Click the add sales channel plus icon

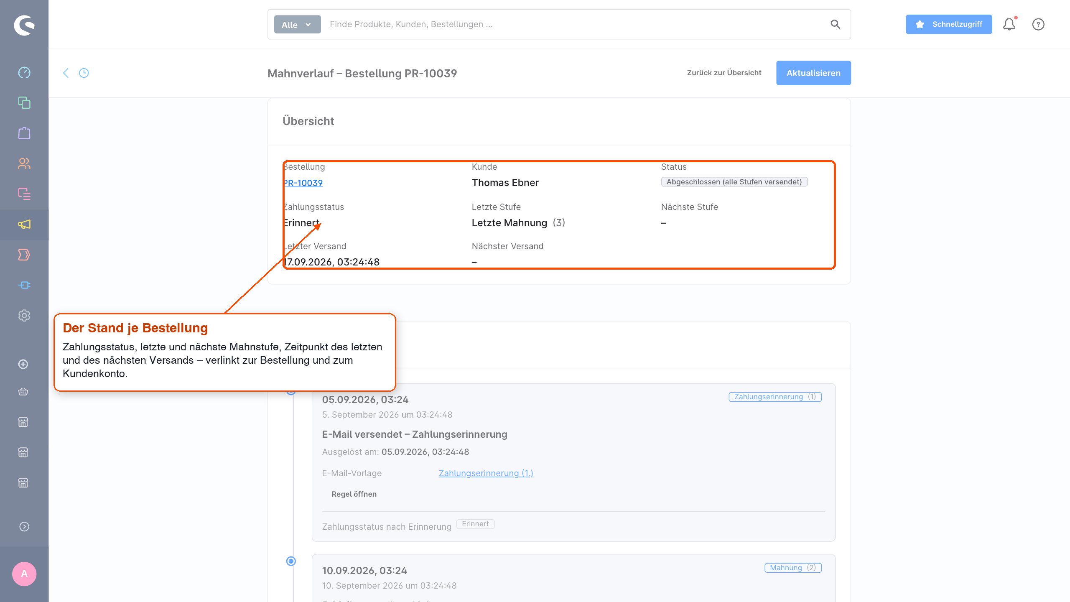click(23, 364)
